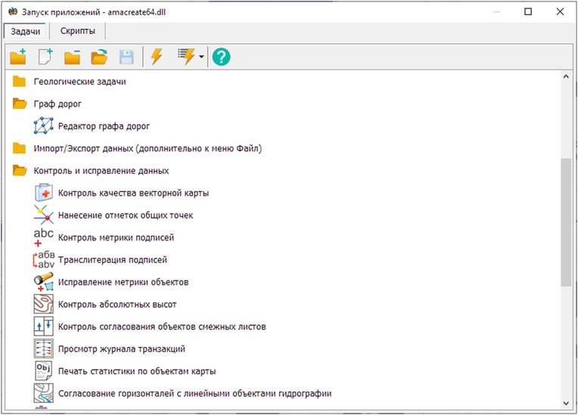Launch Редактор графа дорог task
578x415 pixels.
104,126
